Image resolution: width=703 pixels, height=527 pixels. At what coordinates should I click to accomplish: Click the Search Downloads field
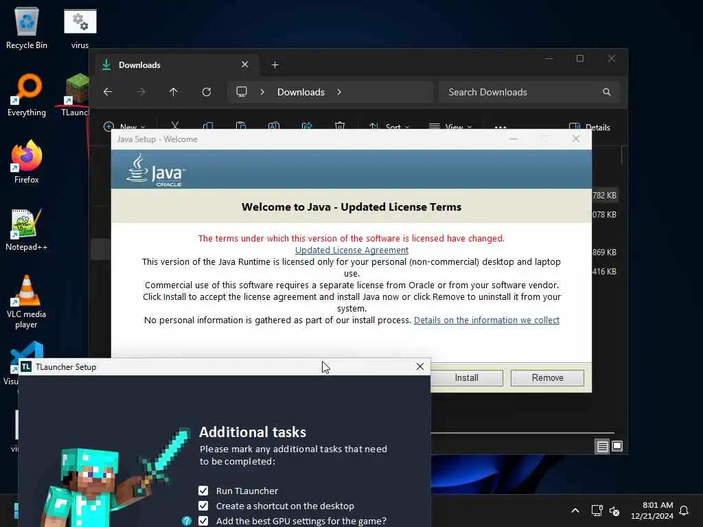pyautogui.click(x=529, y=92)
